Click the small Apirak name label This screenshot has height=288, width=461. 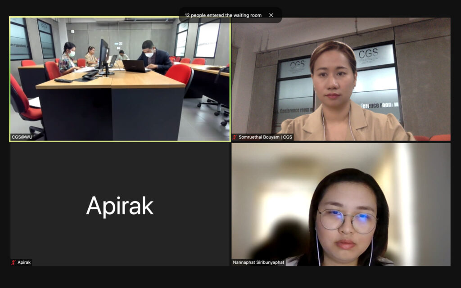coord(24,262)
